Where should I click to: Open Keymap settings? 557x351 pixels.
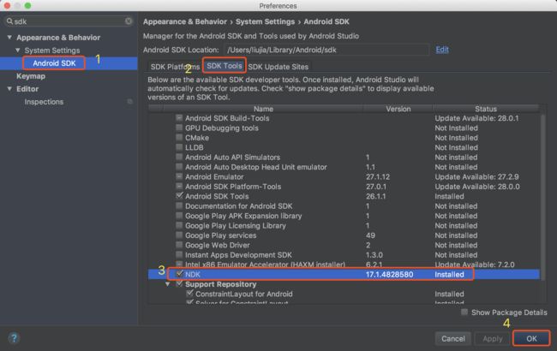click(31, 76)
